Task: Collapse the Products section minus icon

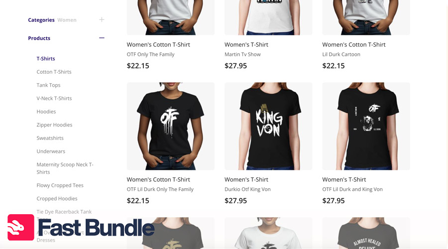Action: [x=102, y=38]
